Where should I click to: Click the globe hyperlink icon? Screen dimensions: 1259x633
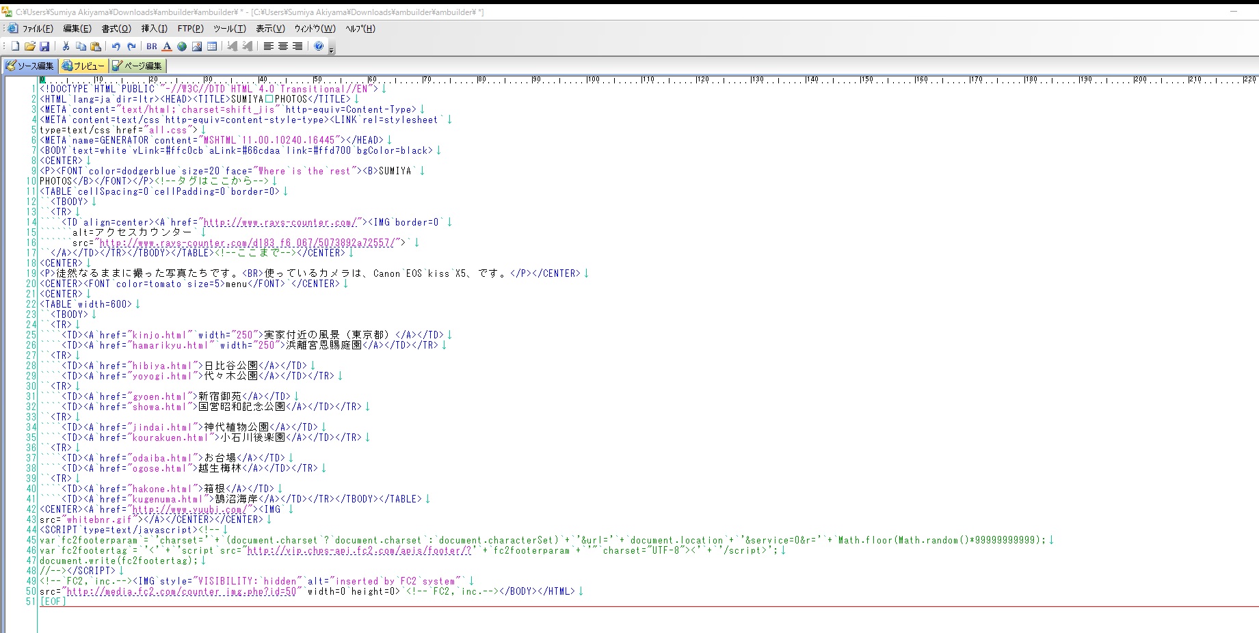(x=182, y=46)
